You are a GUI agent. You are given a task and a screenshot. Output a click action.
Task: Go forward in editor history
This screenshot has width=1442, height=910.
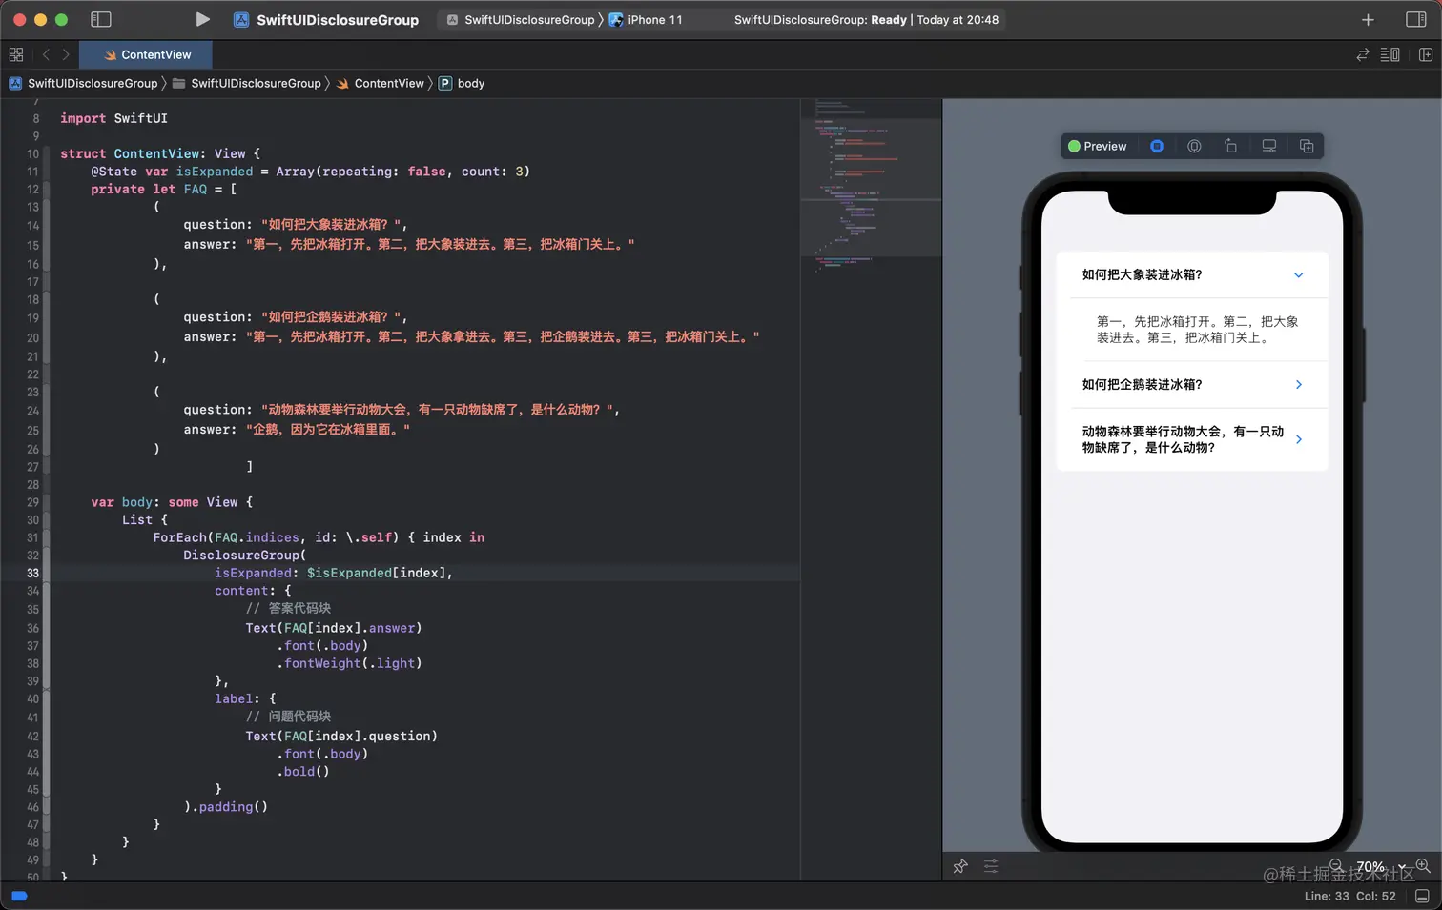pos(66,54)
